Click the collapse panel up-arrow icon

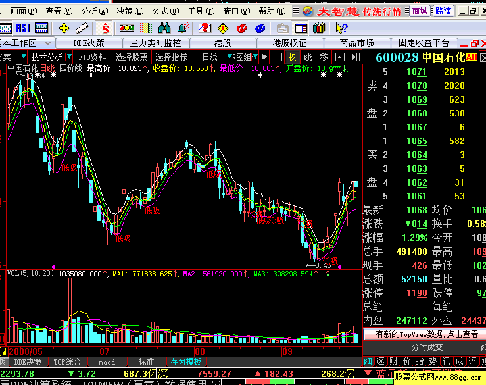pyautogui.click(x=340, y=57)
